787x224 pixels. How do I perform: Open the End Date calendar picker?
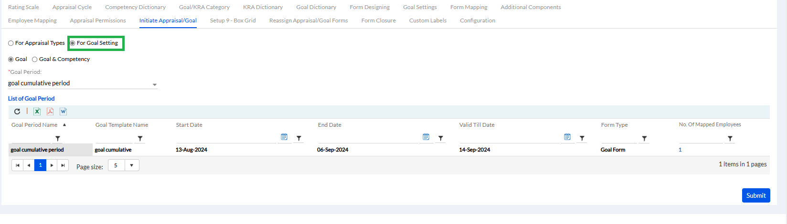point(426,137)
